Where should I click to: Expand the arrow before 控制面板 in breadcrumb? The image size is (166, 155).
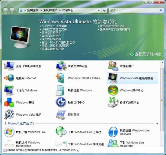25,10
